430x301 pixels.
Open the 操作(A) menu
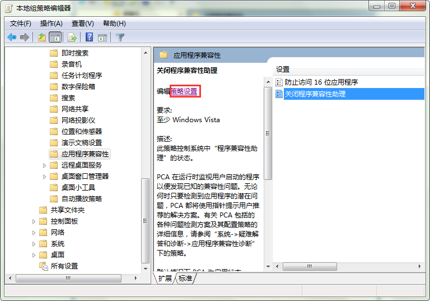point(52,24)
